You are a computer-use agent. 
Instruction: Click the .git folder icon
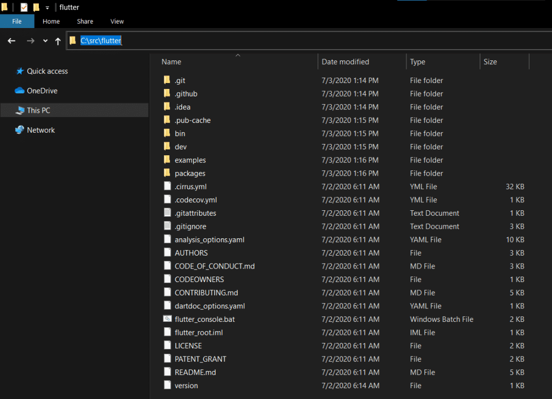(167, 80)
